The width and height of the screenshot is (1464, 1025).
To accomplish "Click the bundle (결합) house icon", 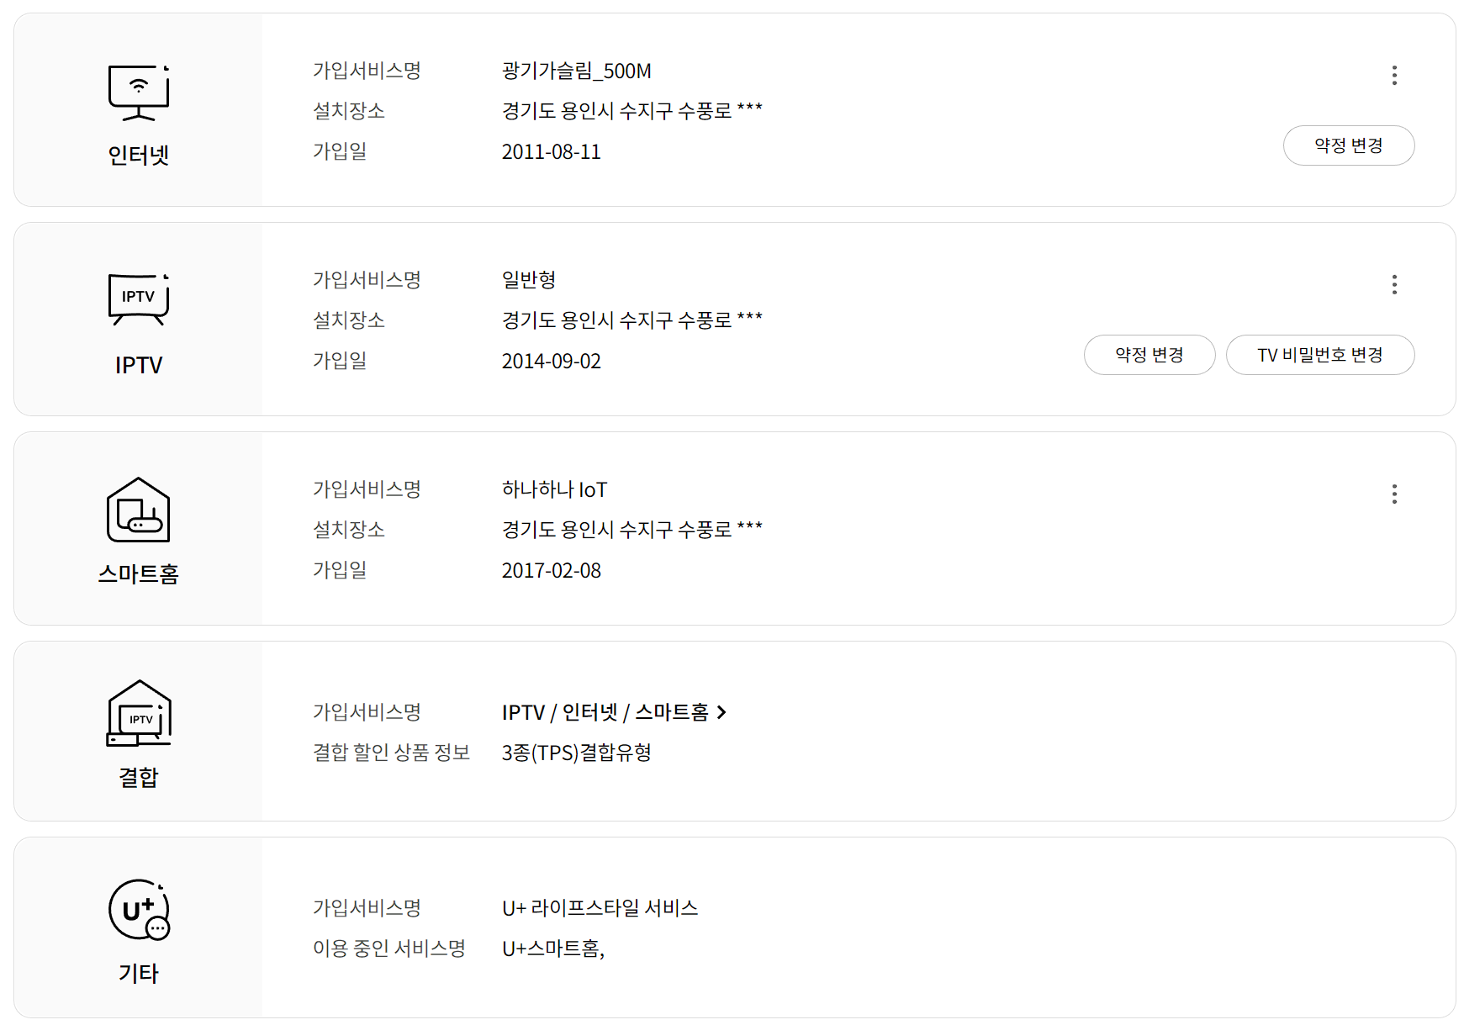I will click(139, 713).
